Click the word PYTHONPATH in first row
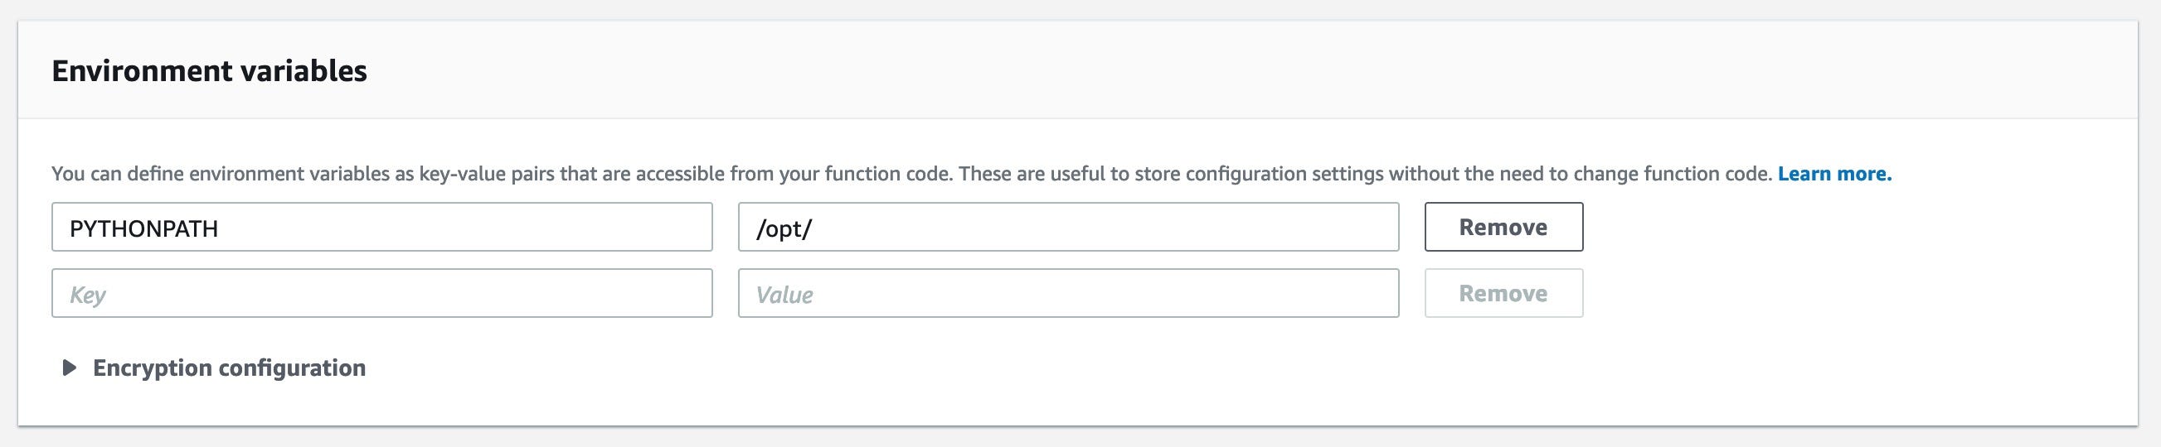 [x=143, y=228]
